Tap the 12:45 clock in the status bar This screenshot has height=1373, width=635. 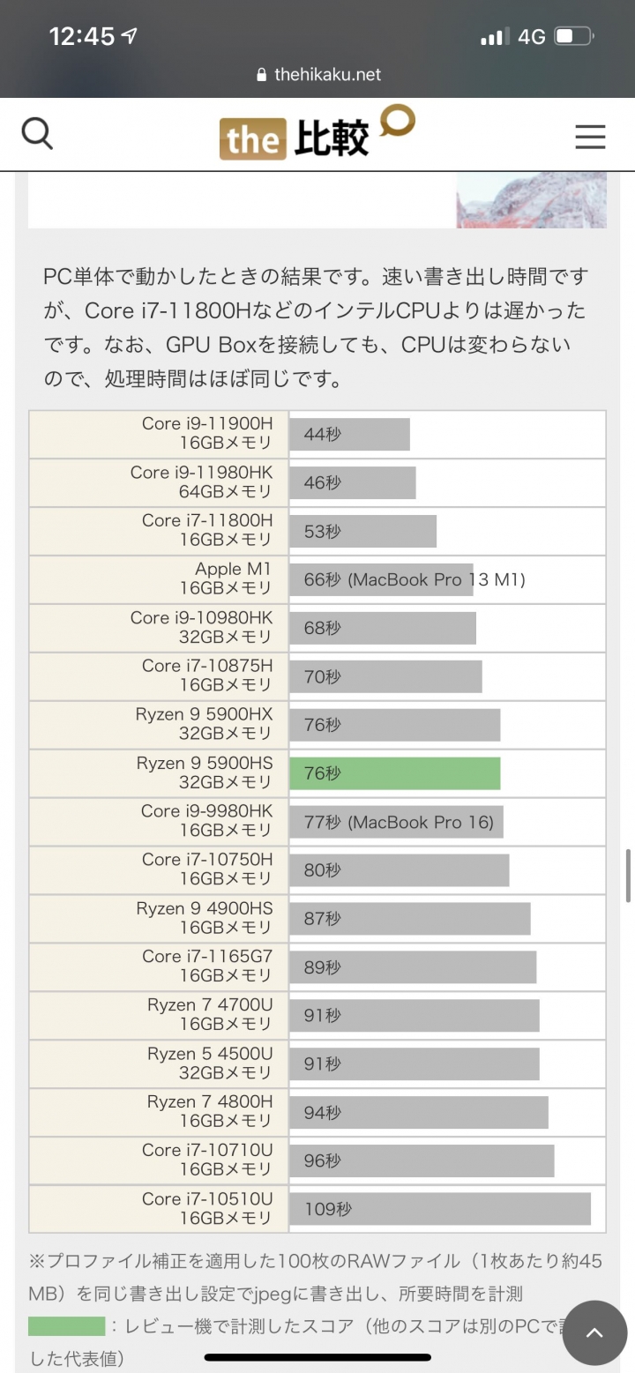82,36
